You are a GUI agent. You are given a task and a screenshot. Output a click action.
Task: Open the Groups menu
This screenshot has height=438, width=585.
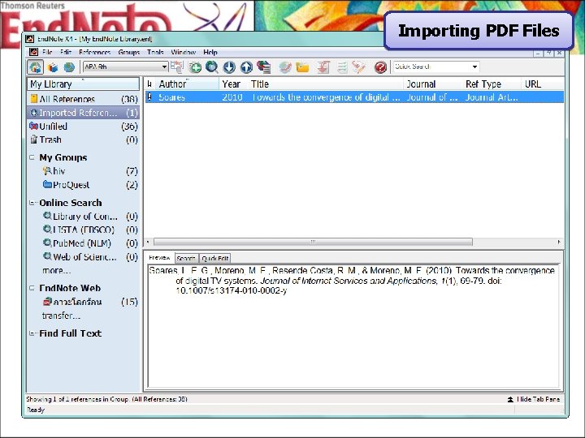[x=128, y=52]
